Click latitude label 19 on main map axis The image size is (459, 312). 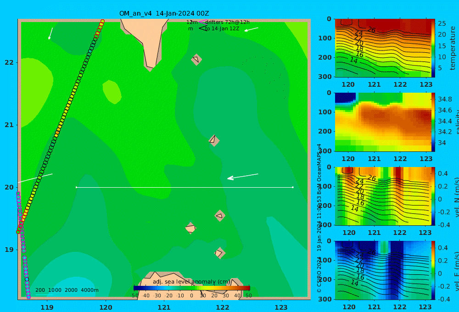tap(9, 250)
